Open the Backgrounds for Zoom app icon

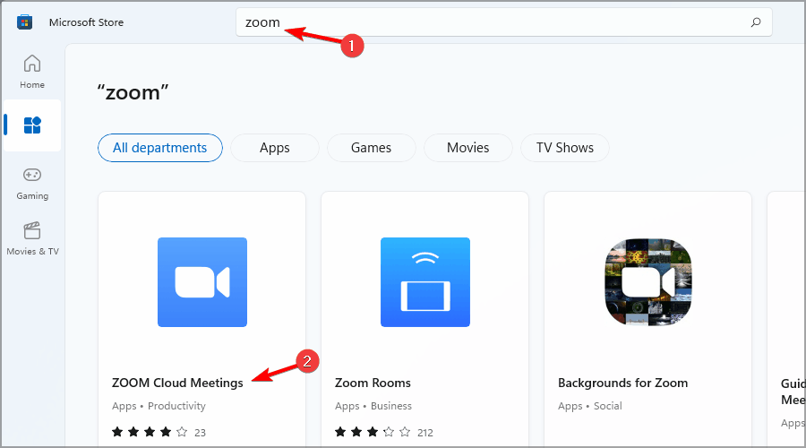click(x=648, y=282)
